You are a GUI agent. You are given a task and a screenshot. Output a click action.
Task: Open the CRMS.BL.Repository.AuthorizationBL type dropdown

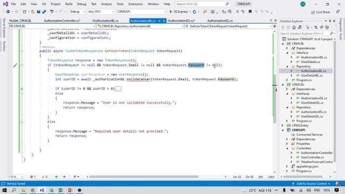140,26
